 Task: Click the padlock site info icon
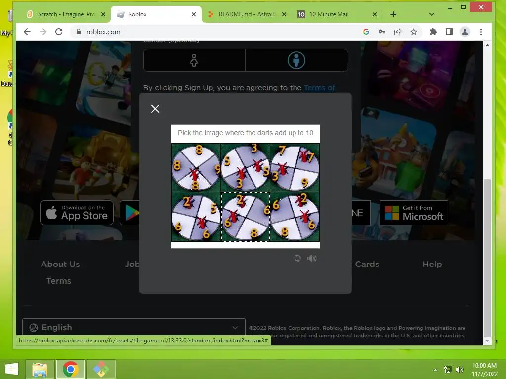pos(78,32)
